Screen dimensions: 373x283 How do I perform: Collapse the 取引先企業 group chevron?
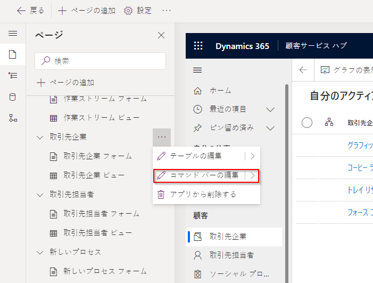40,138
